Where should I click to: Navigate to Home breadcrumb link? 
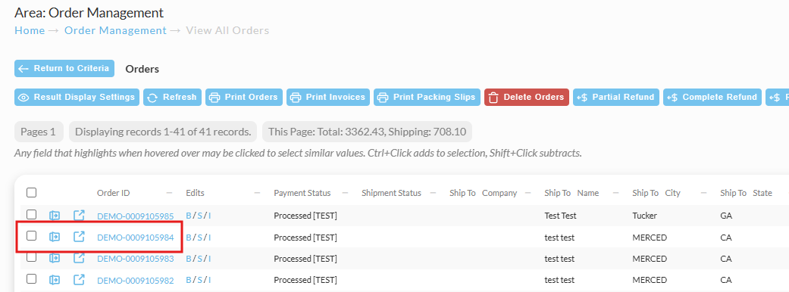click(30, 30)
